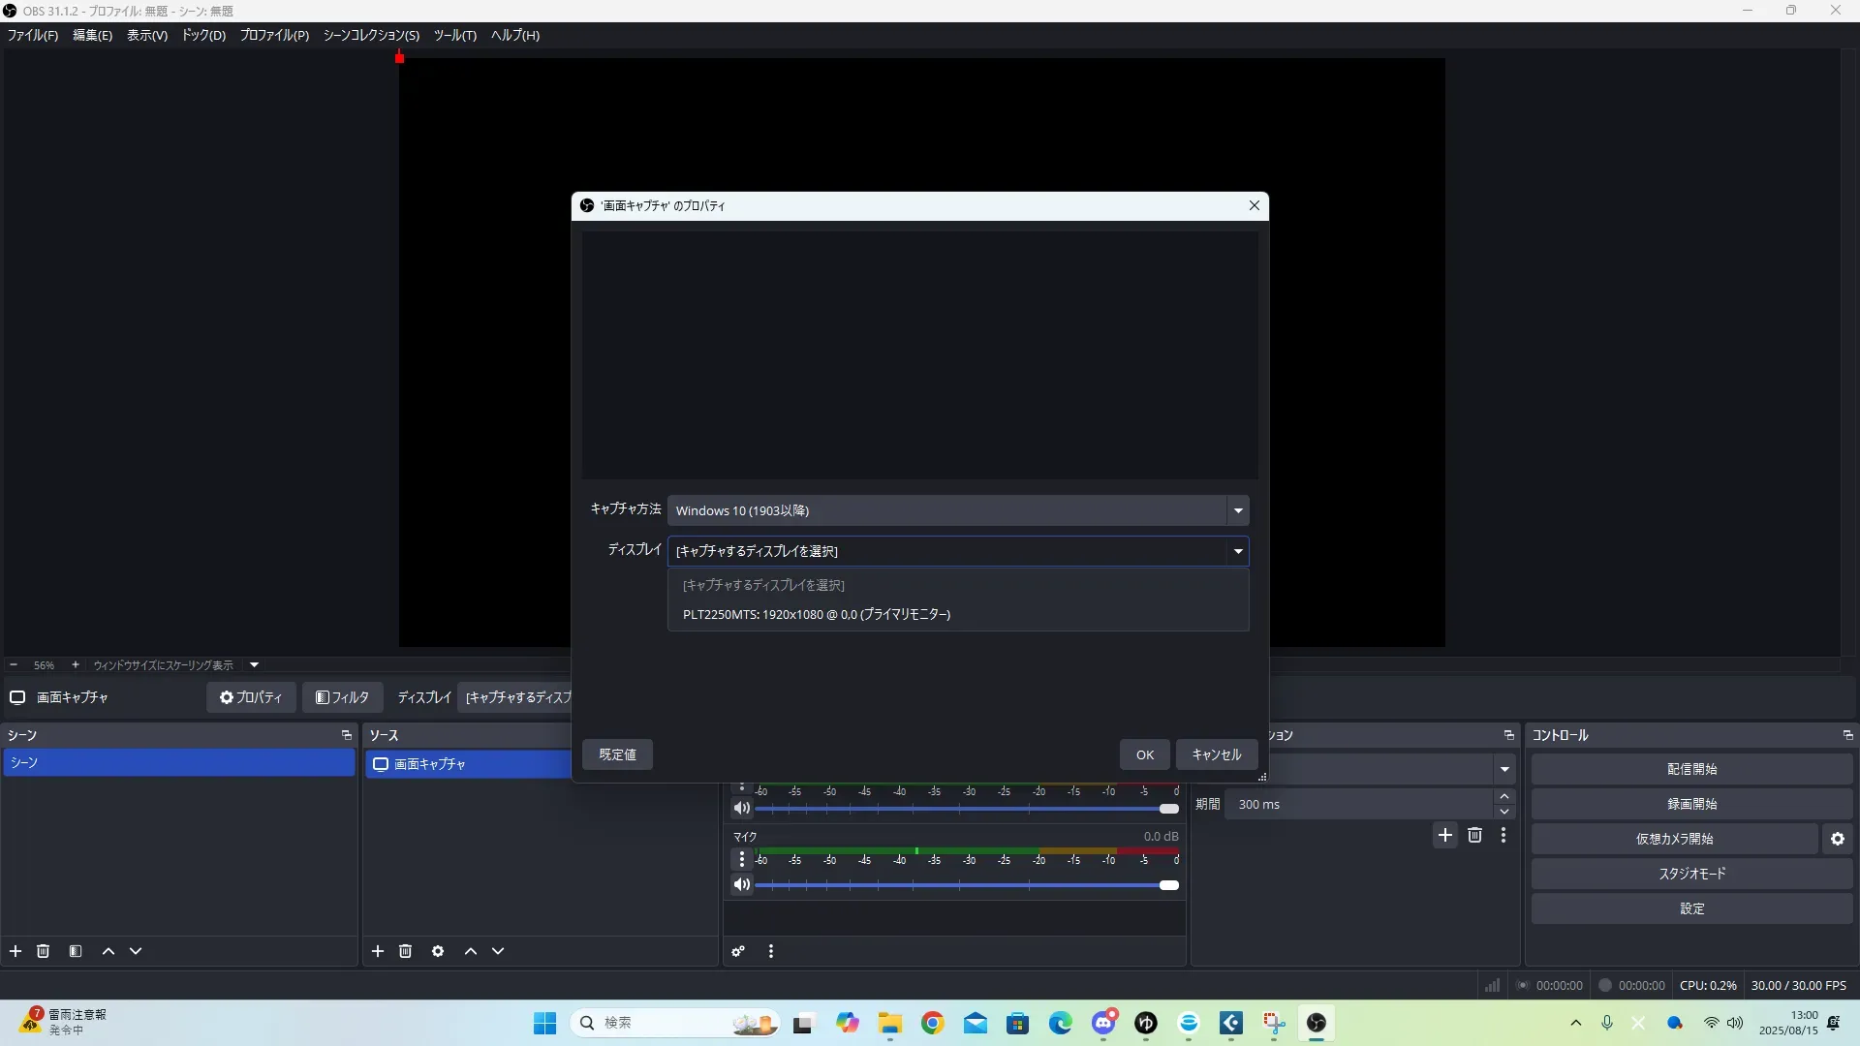Mute the マイク audio channel

point(742,884)
